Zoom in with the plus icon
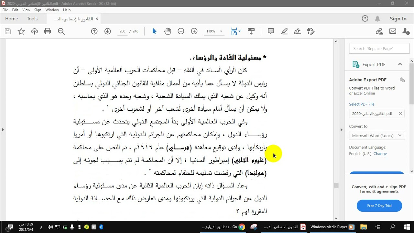Image resolution: width=414 pixels, height=233 pixels. (194, 31)
